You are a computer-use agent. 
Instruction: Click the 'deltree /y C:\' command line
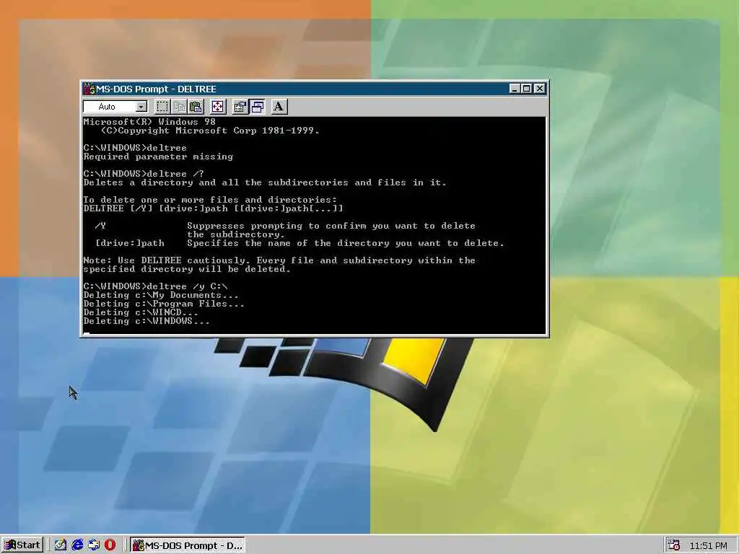click(x=155, y=286)
